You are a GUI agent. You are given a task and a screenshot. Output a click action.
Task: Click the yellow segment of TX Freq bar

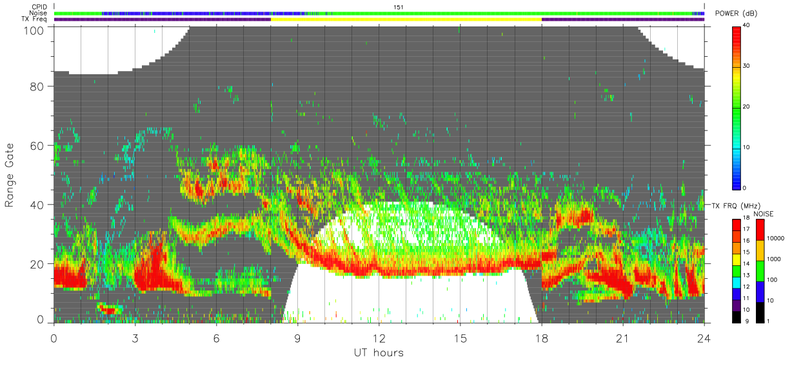(406, 19)
